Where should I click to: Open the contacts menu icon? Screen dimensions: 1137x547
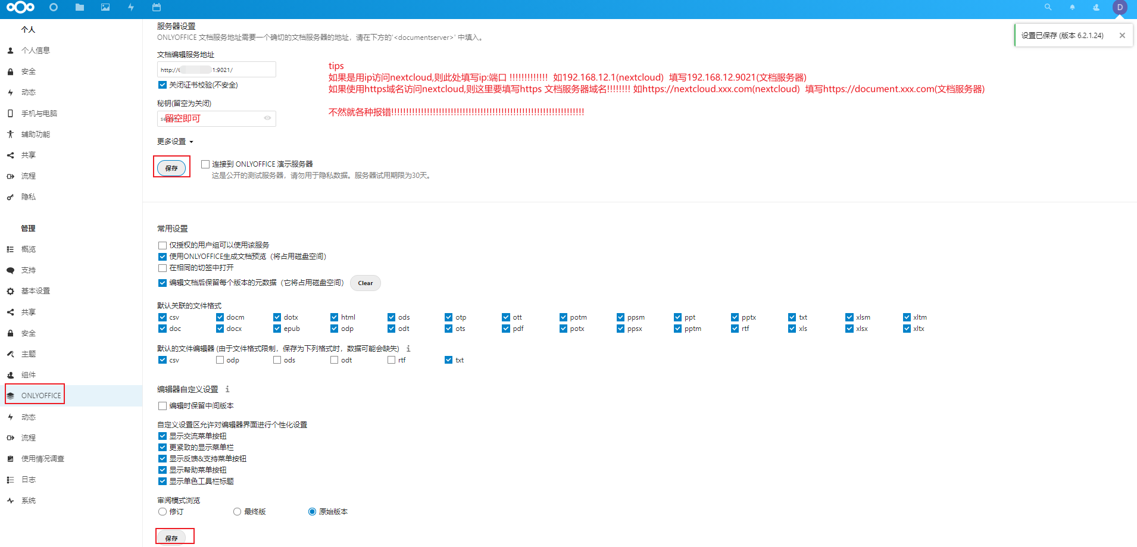[x=1096, y=7]
